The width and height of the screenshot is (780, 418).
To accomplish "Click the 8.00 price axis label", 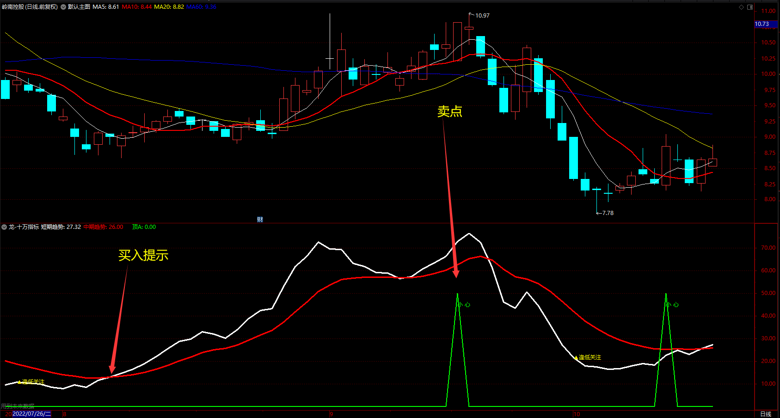I will pos(770,199).
